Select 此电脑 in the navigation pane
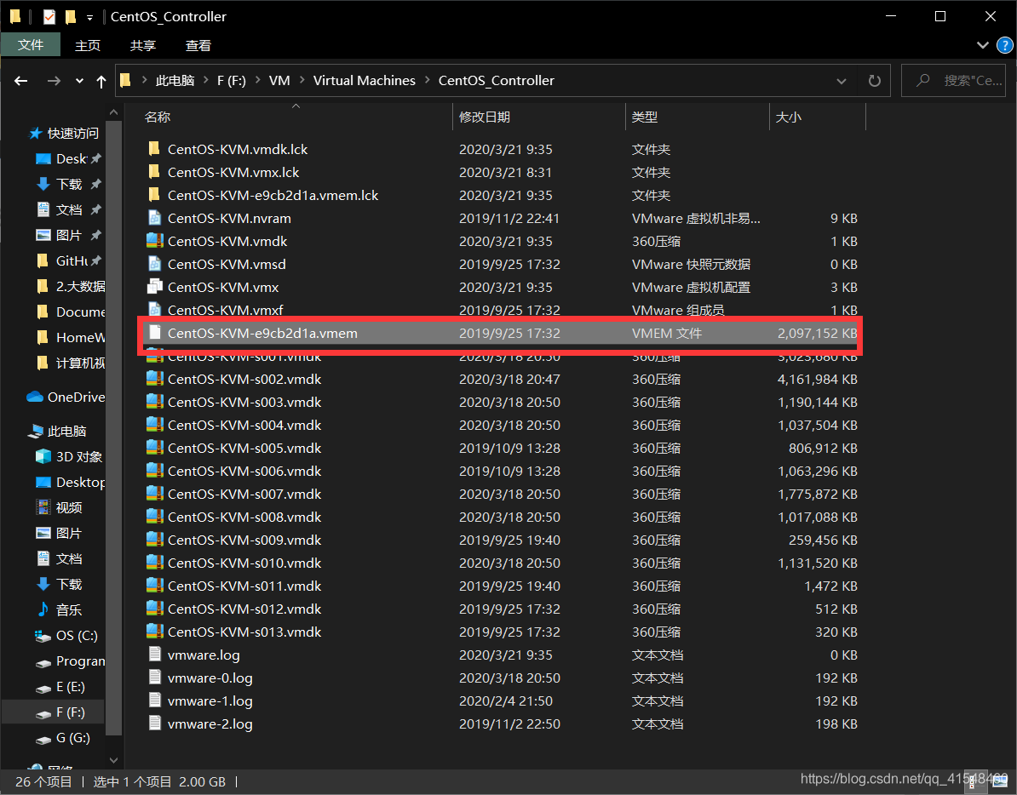 coord(57,431)
